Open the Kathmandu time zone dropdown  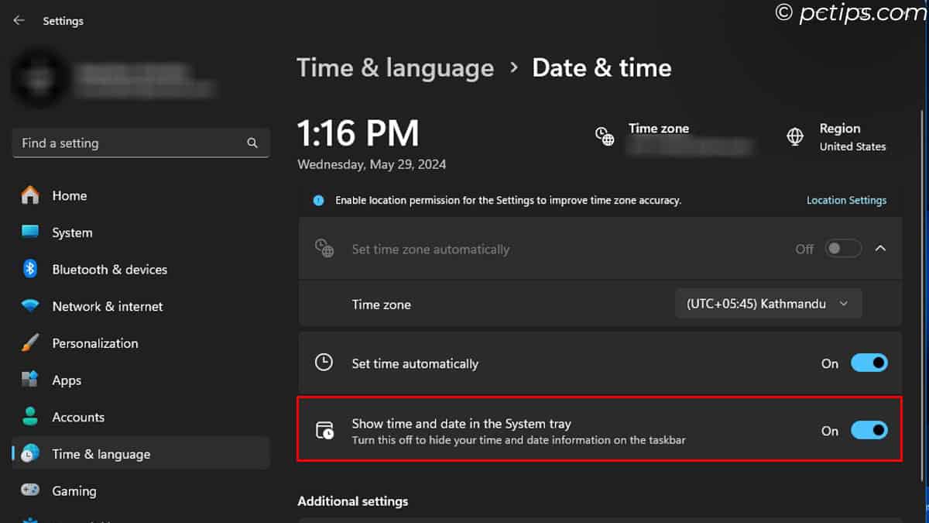click(x=768, y=305)
